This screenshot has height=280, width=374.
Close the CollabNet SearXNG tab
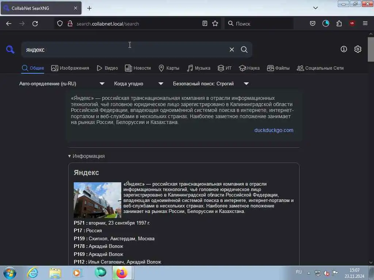(76, 8)
